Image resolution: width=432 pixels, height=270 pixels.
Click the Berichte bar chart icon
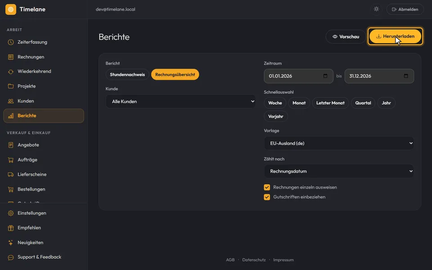11,116
